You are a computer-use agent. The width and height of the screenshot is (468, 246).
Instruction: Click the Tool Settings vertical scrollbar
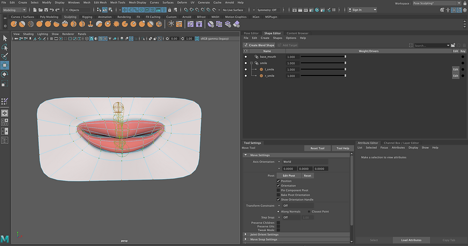pos(352,190)
